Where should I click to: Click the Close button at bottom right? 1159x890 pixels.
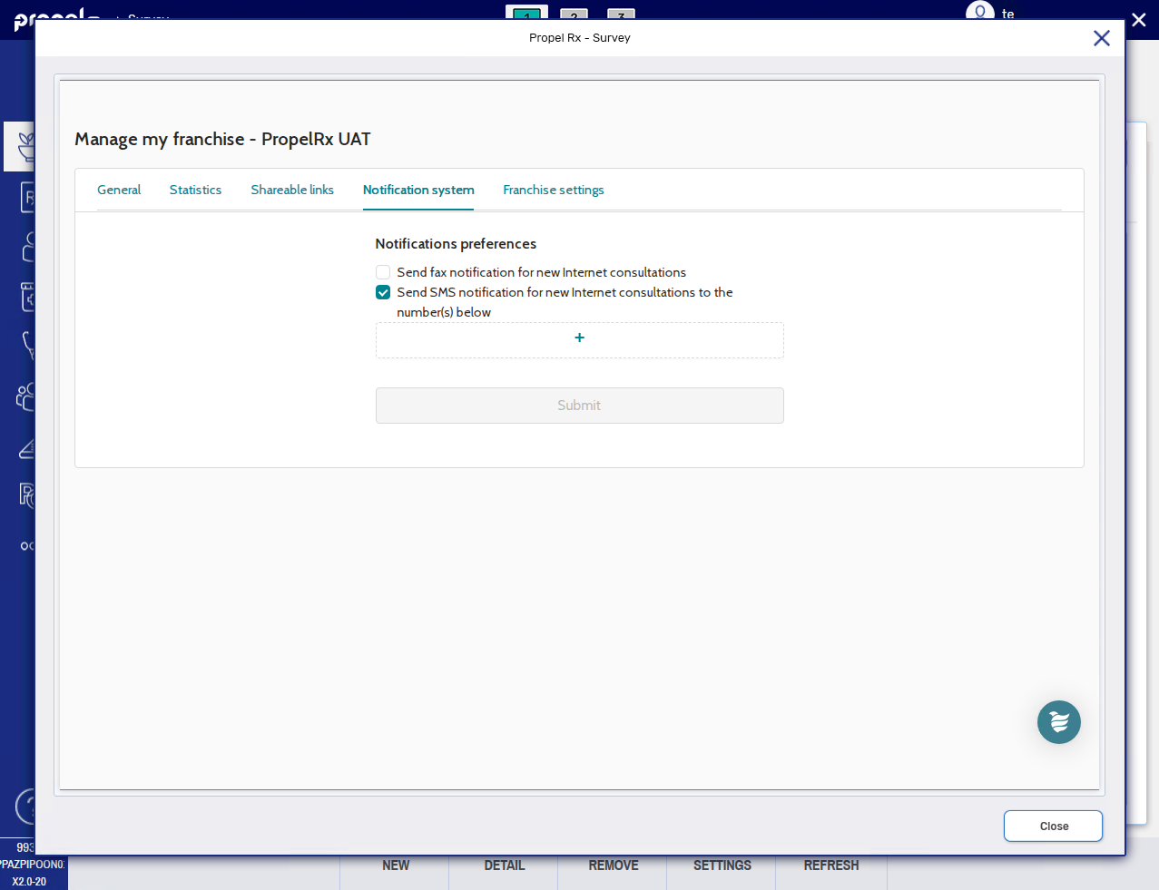pyautogui.click(x=1053, y=826)
